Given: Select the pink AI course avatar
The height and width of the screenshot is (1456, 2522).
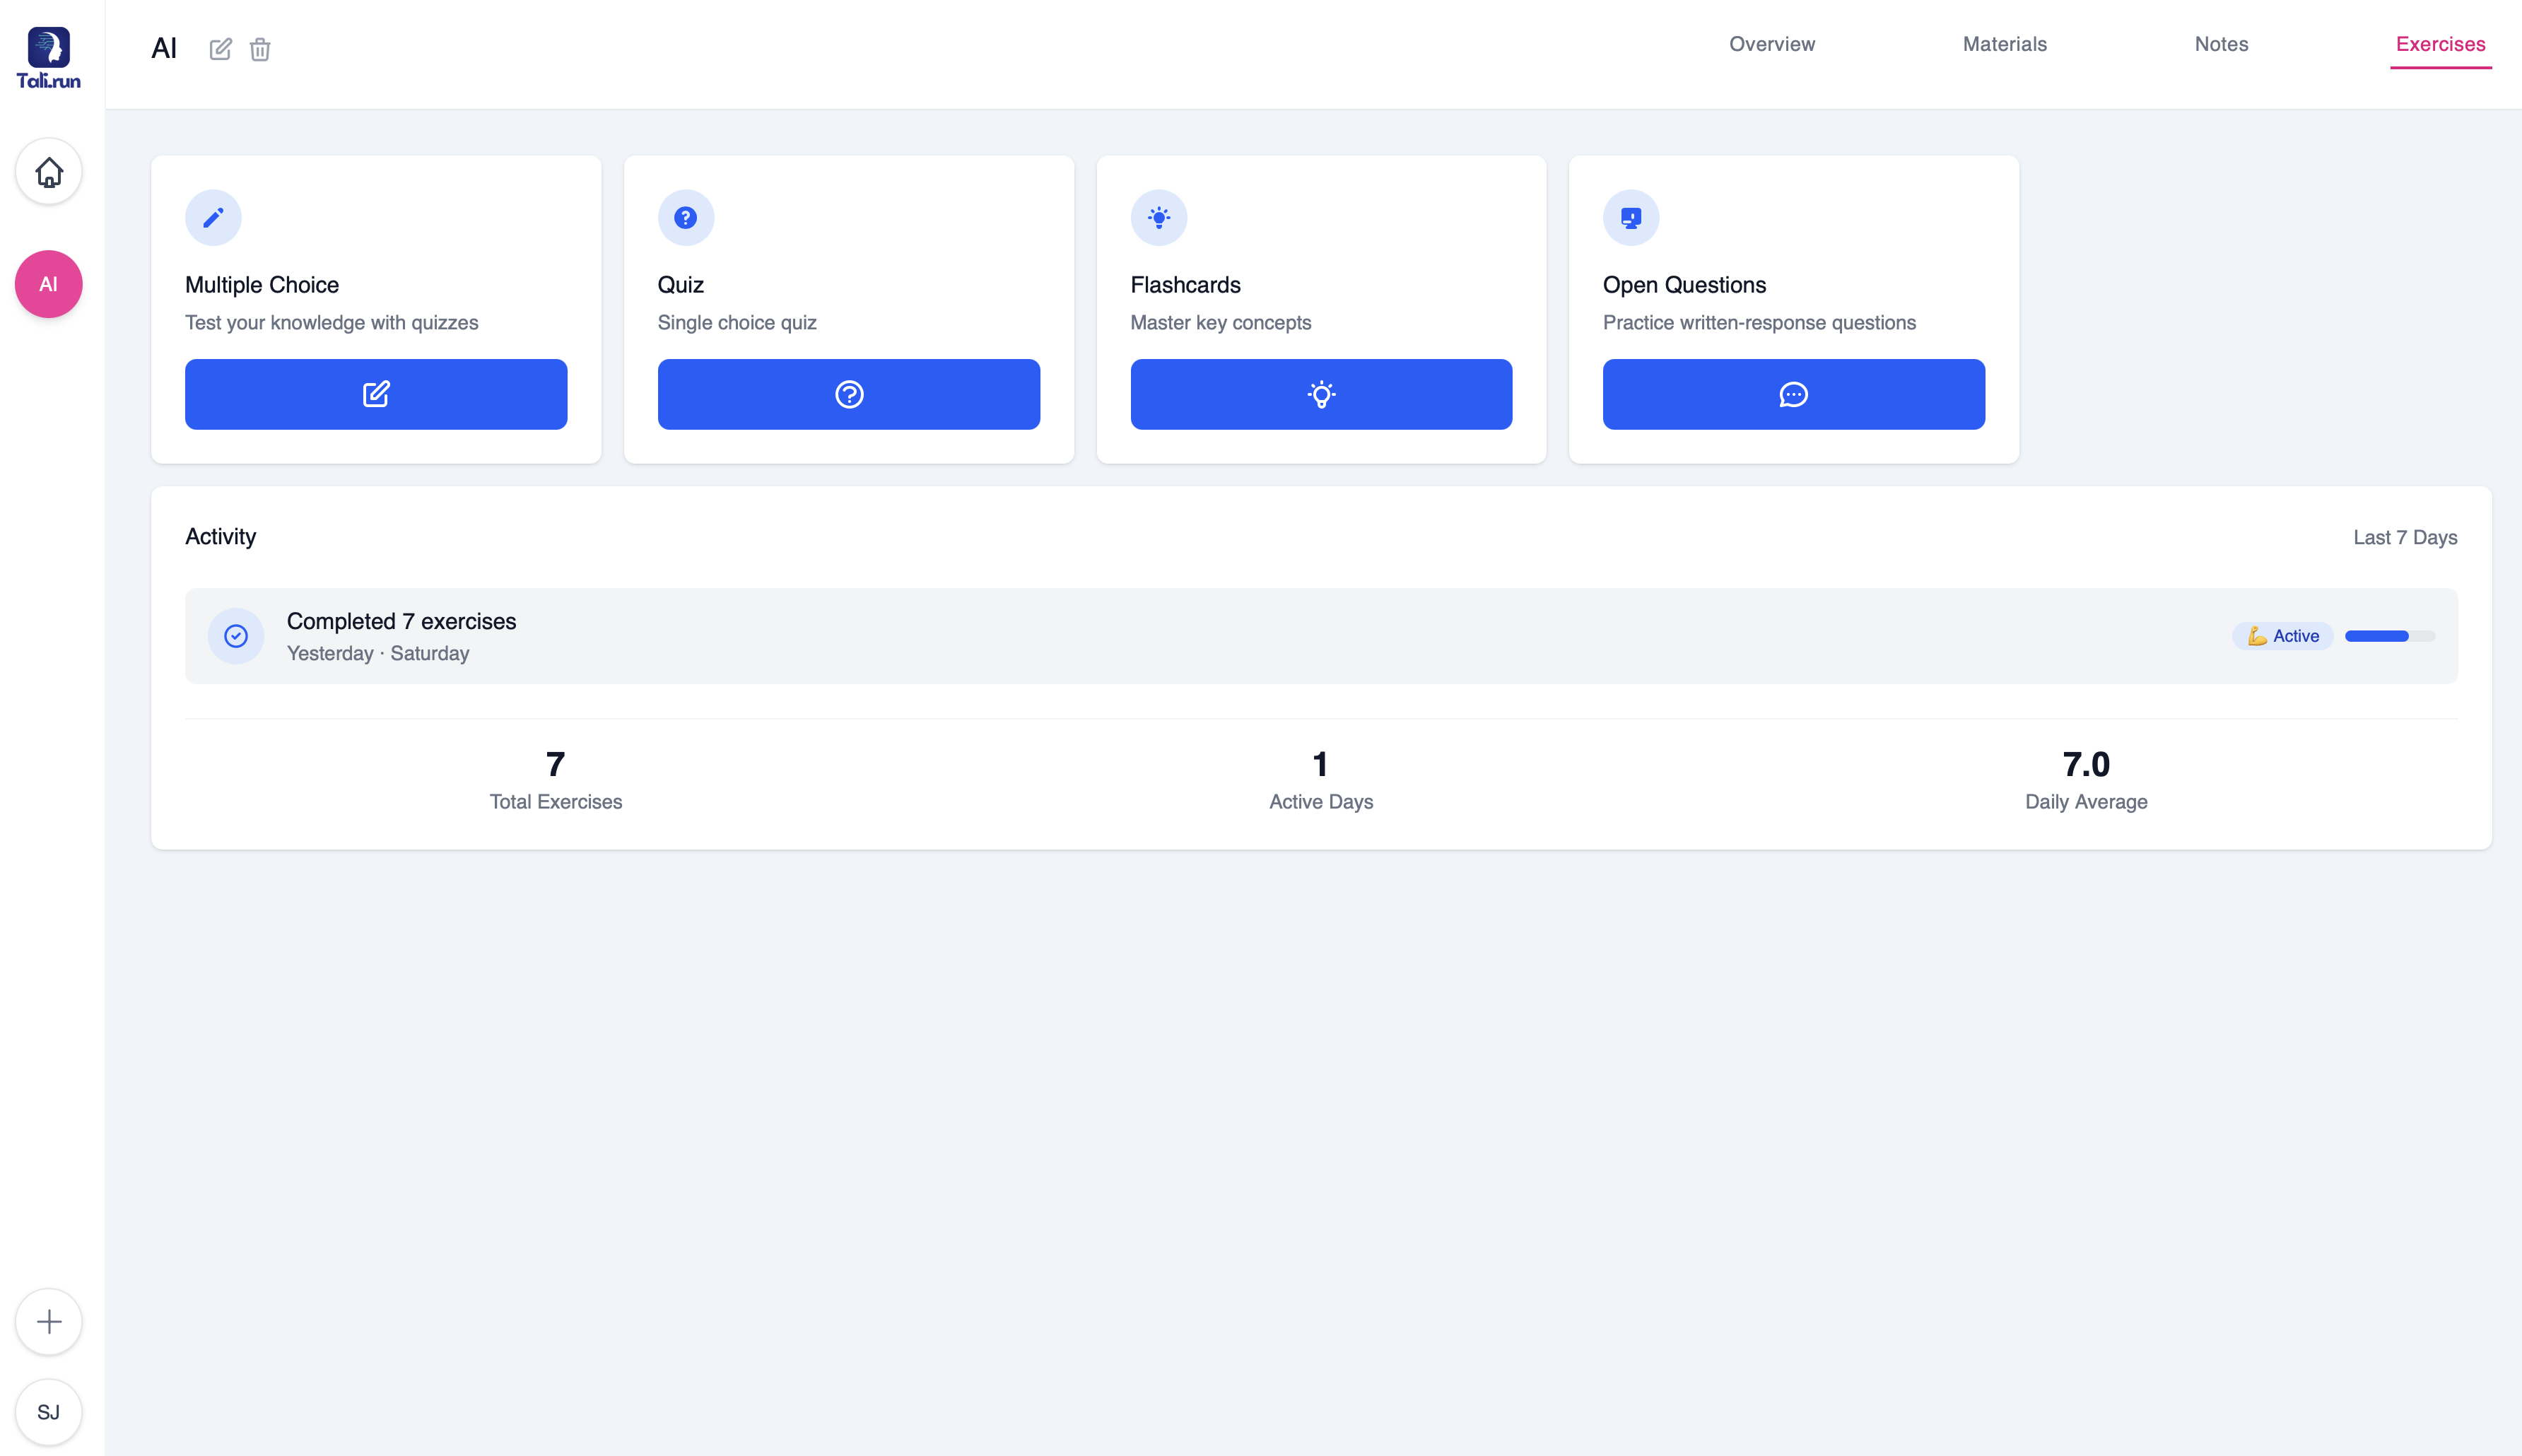Looking at the screenshot, I should [48, 284].
